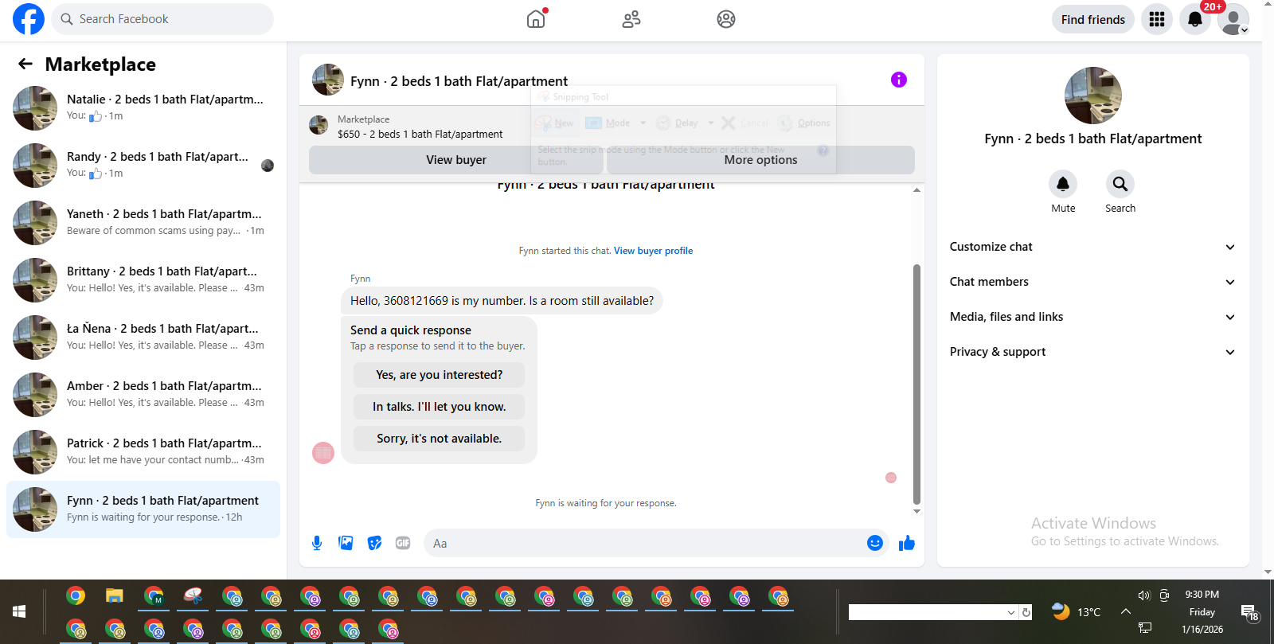Open the notifications bell icon
This screenshot has width=1274, height=644.
click(1195, 19)
